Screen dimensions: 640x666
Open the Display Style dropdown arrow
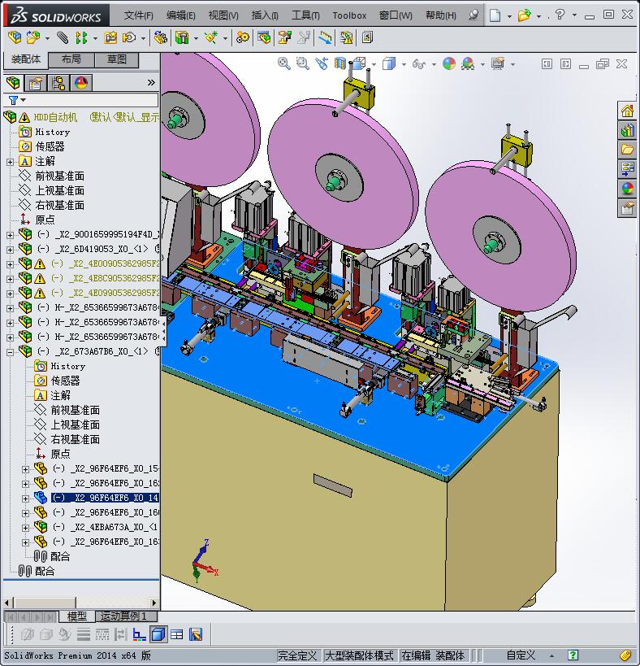[x=404, y=64]
